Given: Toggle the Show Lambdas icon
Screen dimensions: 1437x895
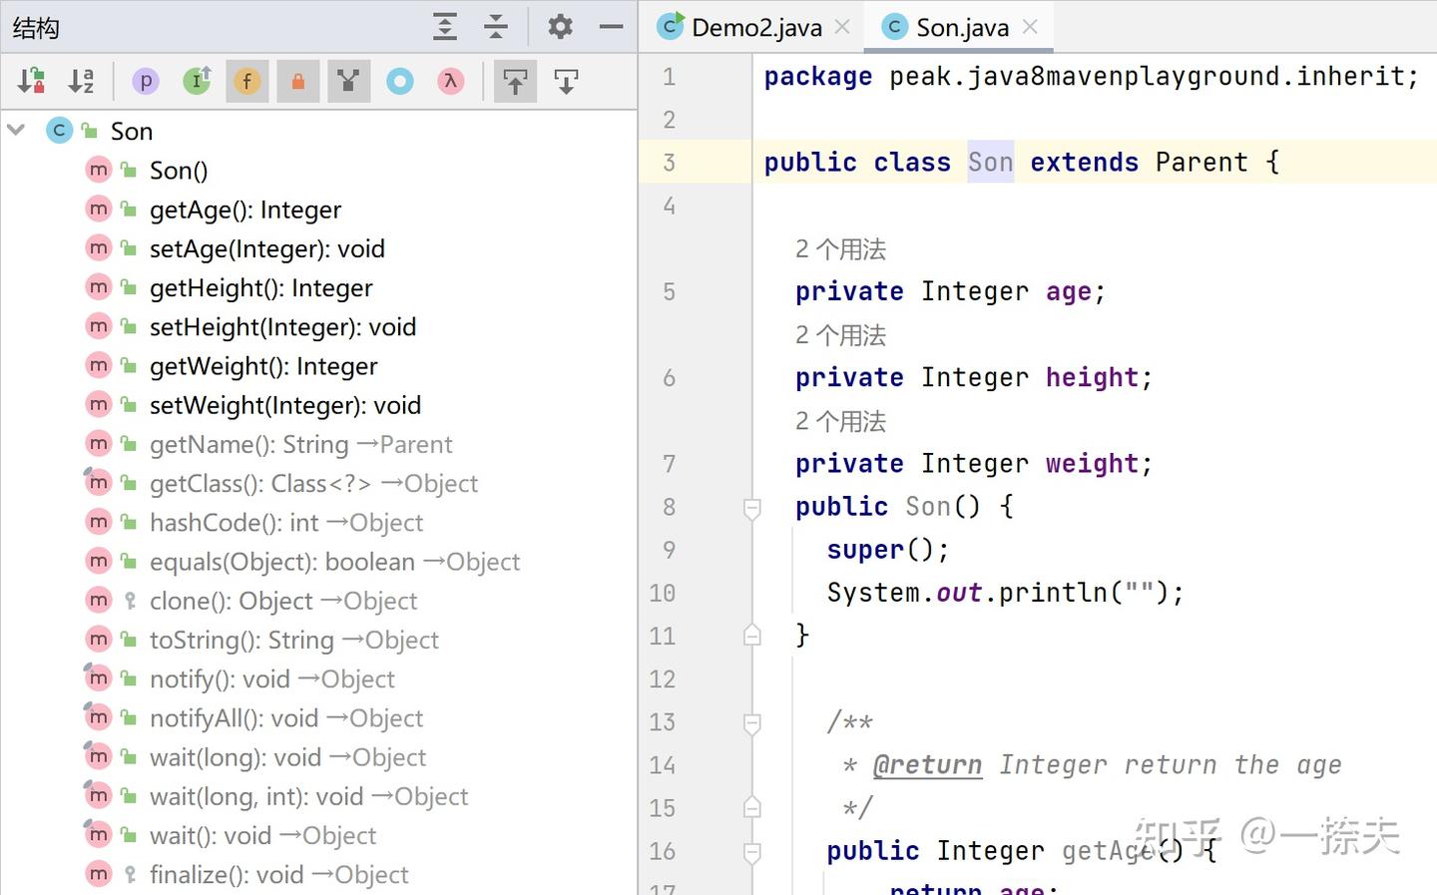Looking at the screenshot, I should (450, 81).
